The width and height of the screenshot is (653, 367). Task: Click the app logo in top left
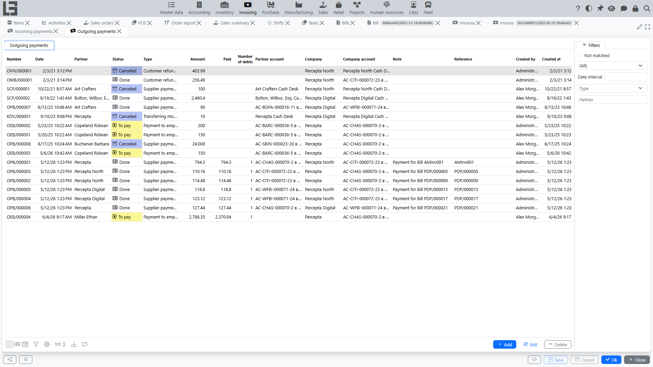(10, 8)
